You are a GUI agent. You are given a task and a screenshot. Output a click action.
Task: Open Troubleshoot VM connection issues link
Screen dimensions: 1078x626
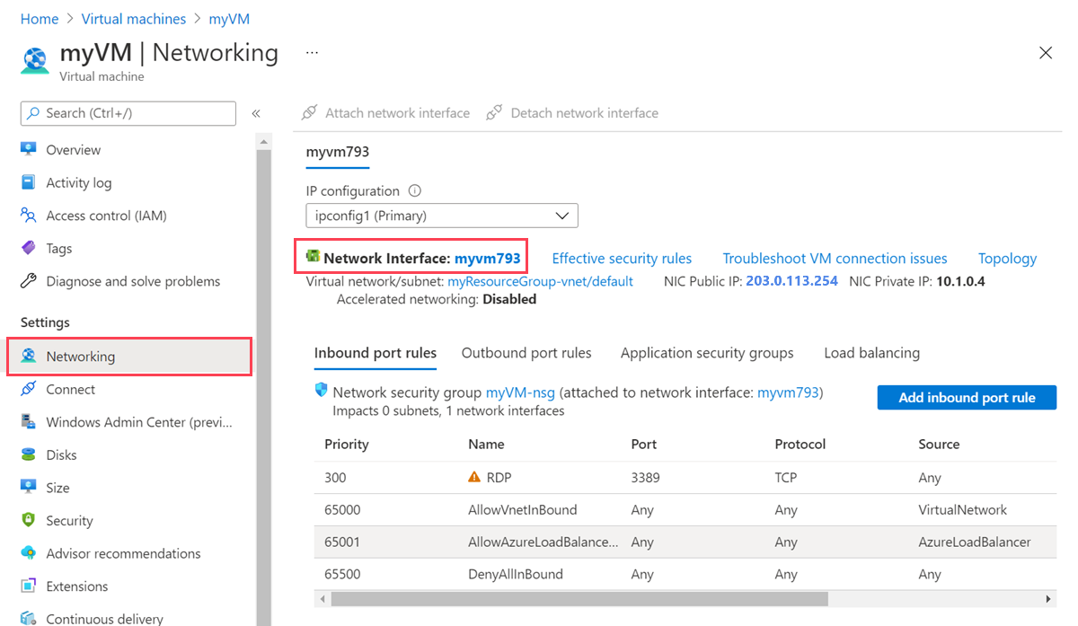coord(835,259)
